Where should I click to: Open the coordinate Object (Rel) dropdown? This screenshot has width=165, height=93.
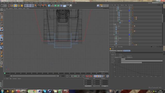[x=88, y=86]
